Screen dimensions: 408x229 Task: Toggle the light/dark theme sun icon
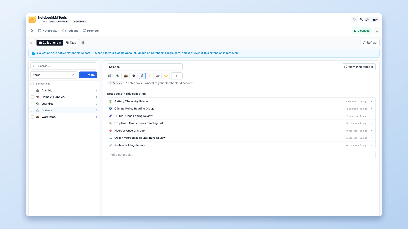[x=354, y=19]
